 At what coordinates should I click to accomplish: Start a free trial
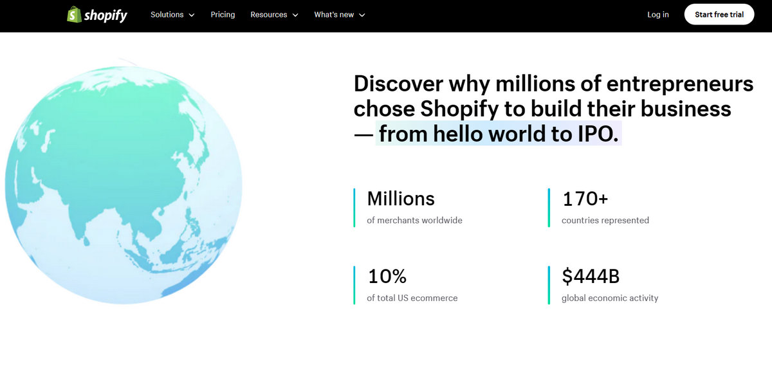(719, 14)
